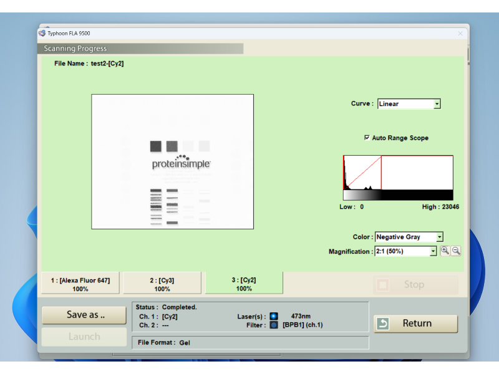Image resolution: width=499 pixels, height=374 pixels.
Task: Select the 3 : [Cy2] tab
Action: (244, 283)
